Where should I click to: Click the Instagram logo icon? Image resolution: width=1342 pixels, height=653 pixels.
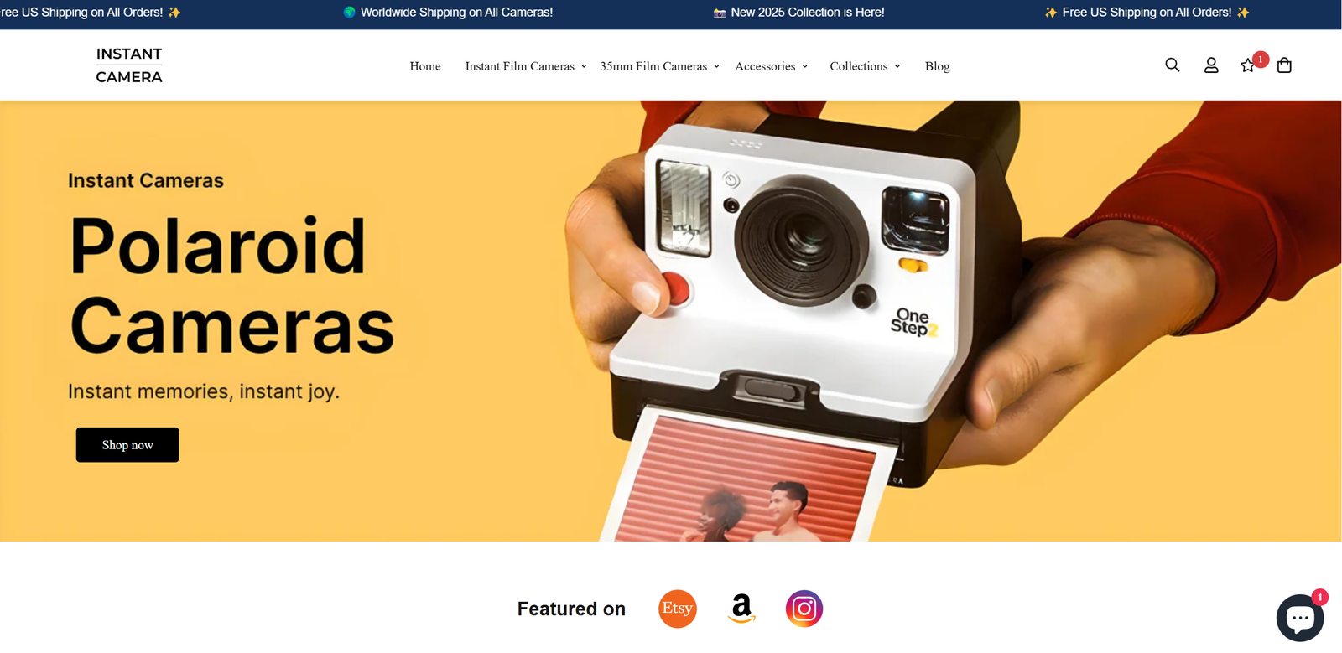[804, 609]
